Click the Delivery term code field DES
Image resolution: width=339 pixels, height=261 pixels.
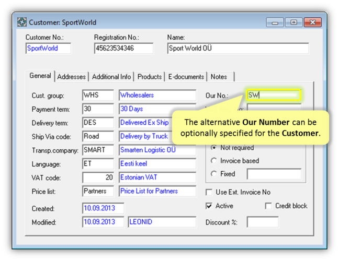[x=98, y=123]
